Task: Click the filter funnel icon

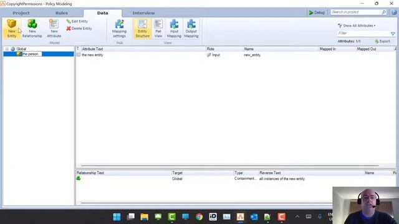Action: click(393, 34)
